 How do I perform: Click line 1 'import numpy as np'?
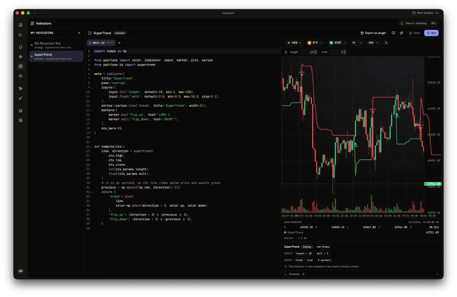click(110, 51)
